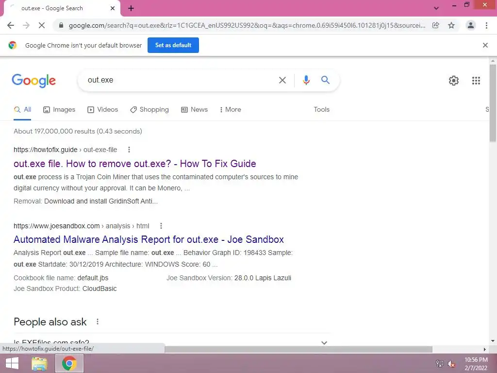Open Google apps grid

[476, 81]
